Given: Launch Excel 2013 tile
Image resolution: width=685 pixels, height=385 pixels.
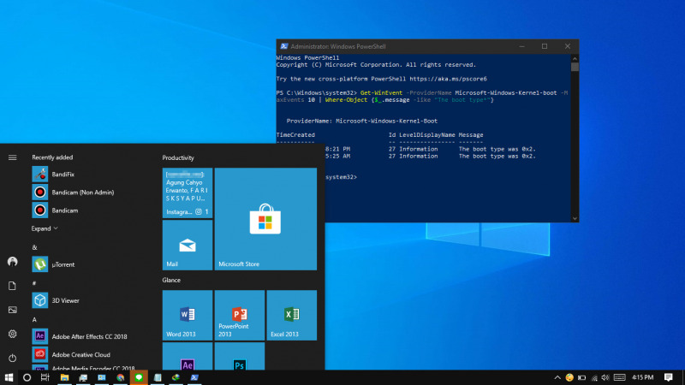Looking at the screenshot, I should coord(292,315).
